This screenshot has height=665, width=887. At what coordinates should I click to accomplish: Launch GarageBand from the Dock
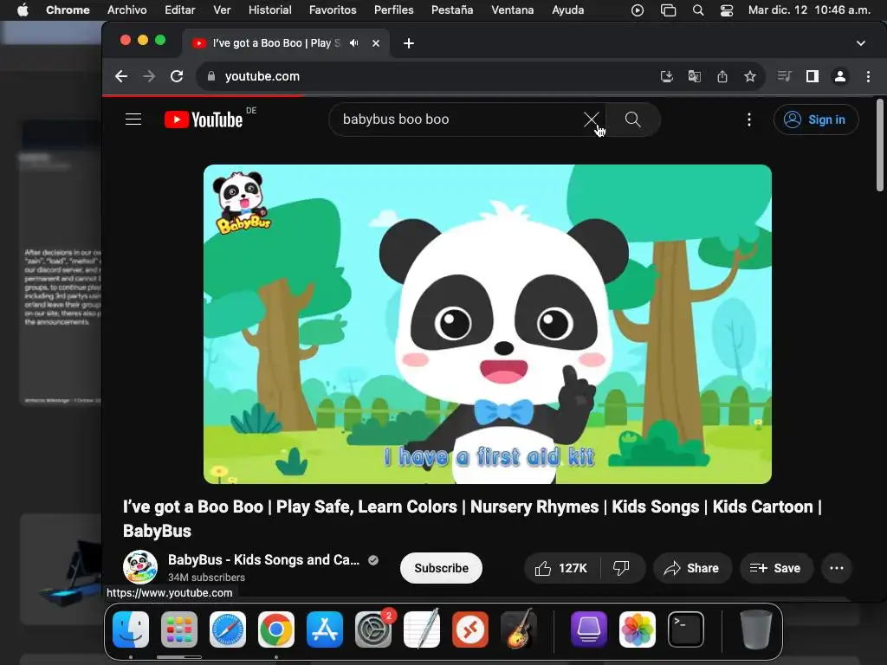(x=519, y=629)
